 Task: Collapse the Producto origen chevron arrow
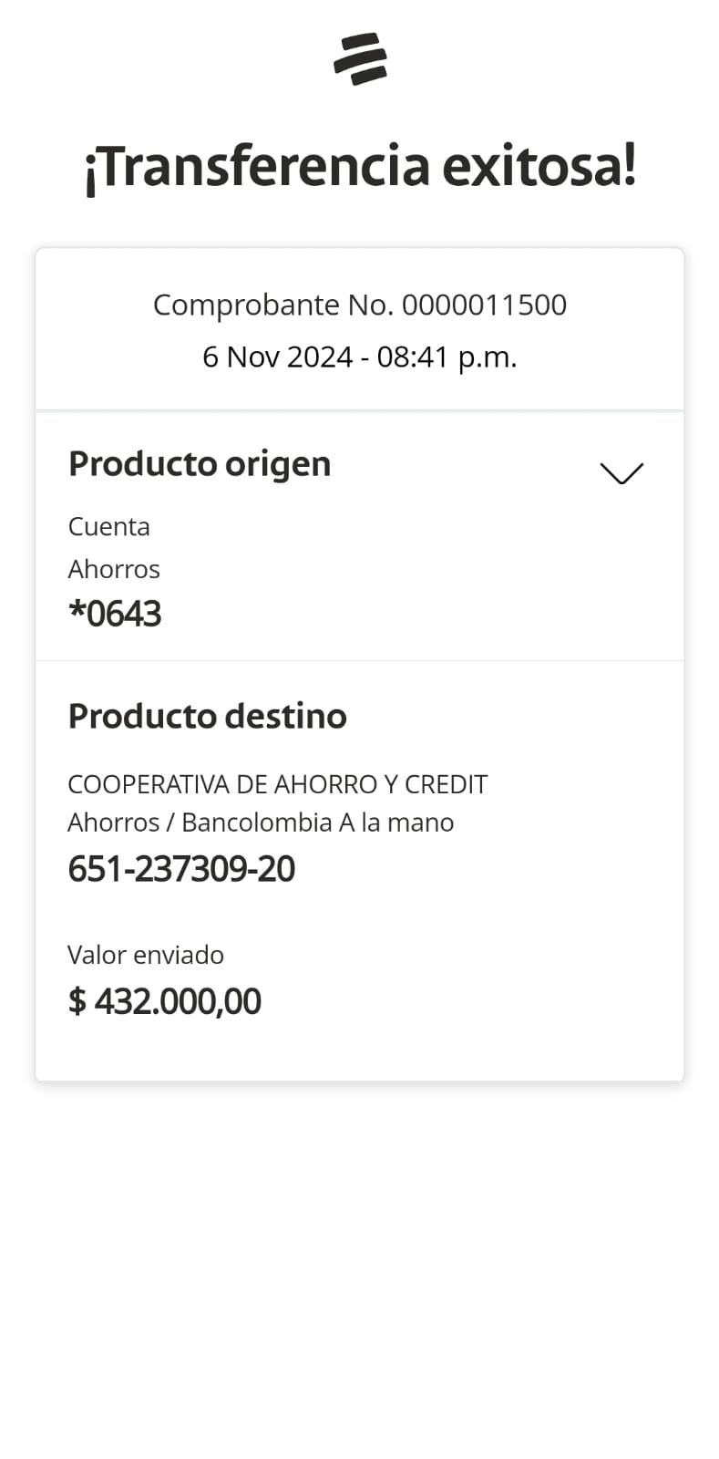(621, 472)
